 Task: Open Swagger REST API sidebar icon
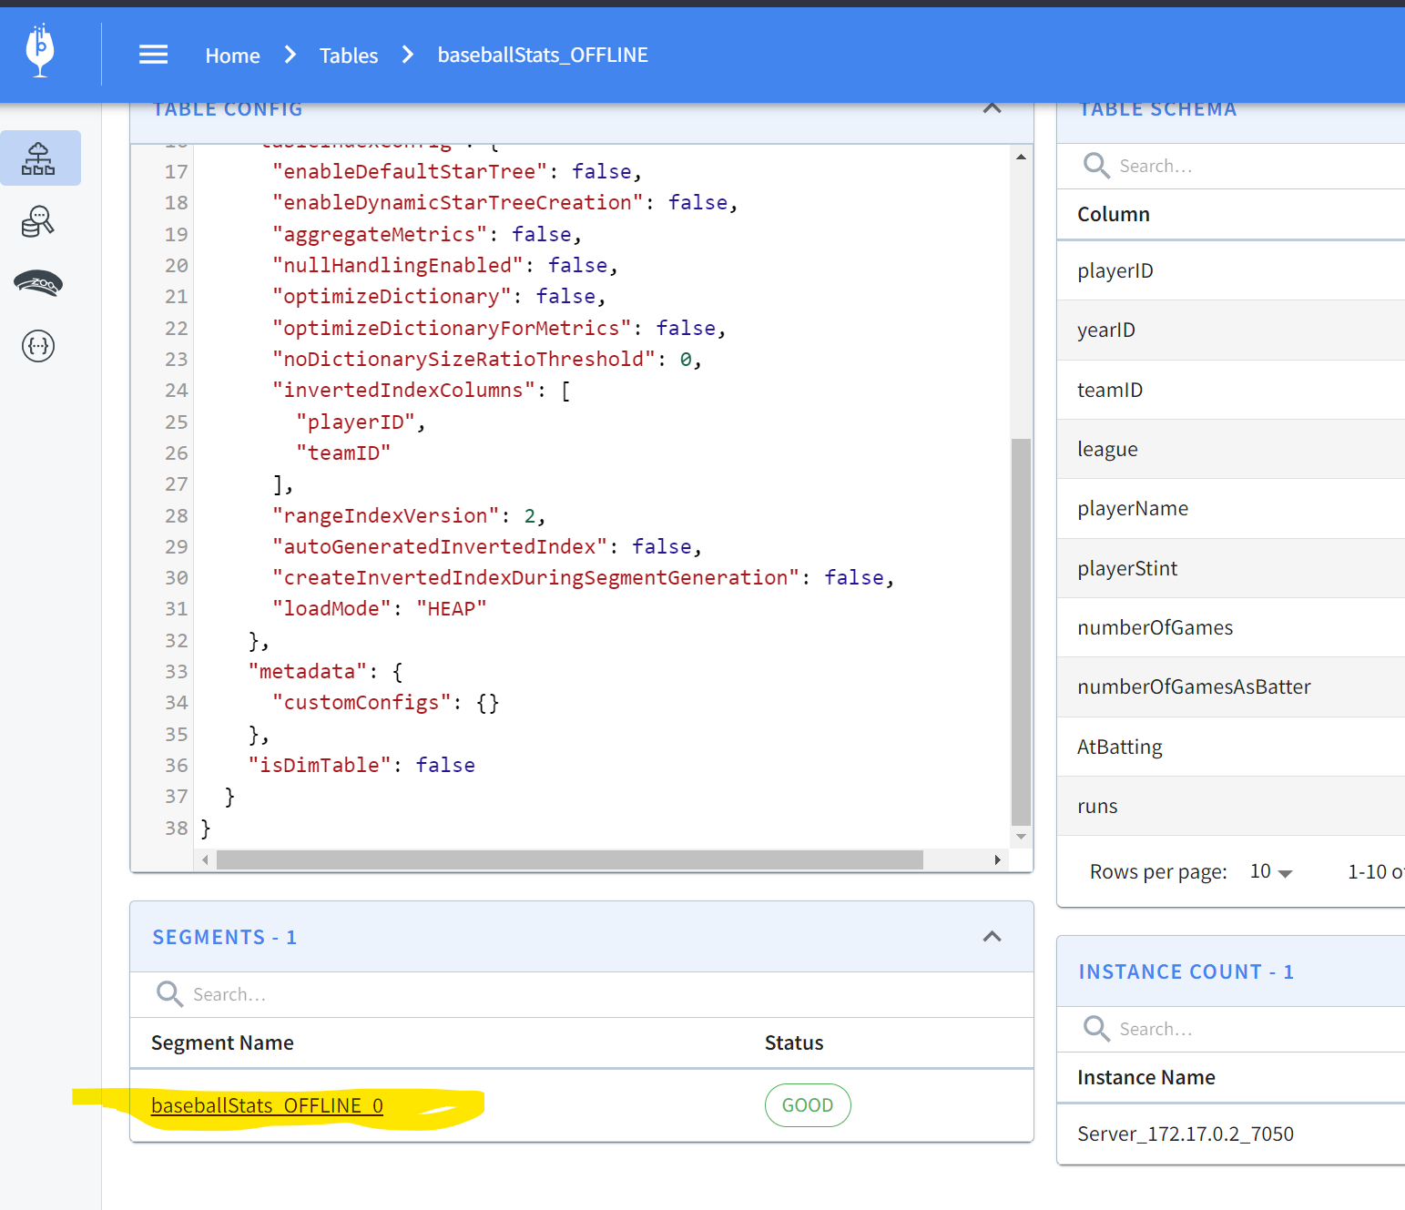pos(38,346)
